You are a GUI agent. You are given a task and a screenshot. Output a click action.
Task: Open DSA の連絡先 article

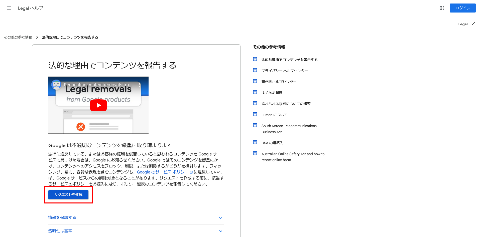[x=272, y=143]
